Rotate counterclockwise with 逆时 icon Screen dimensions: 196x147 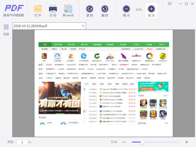[90, 9]
